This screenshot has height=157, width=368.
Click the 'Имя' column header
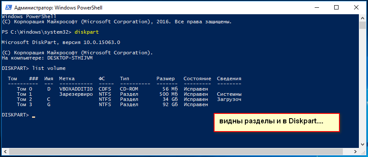tap(49, 79)
